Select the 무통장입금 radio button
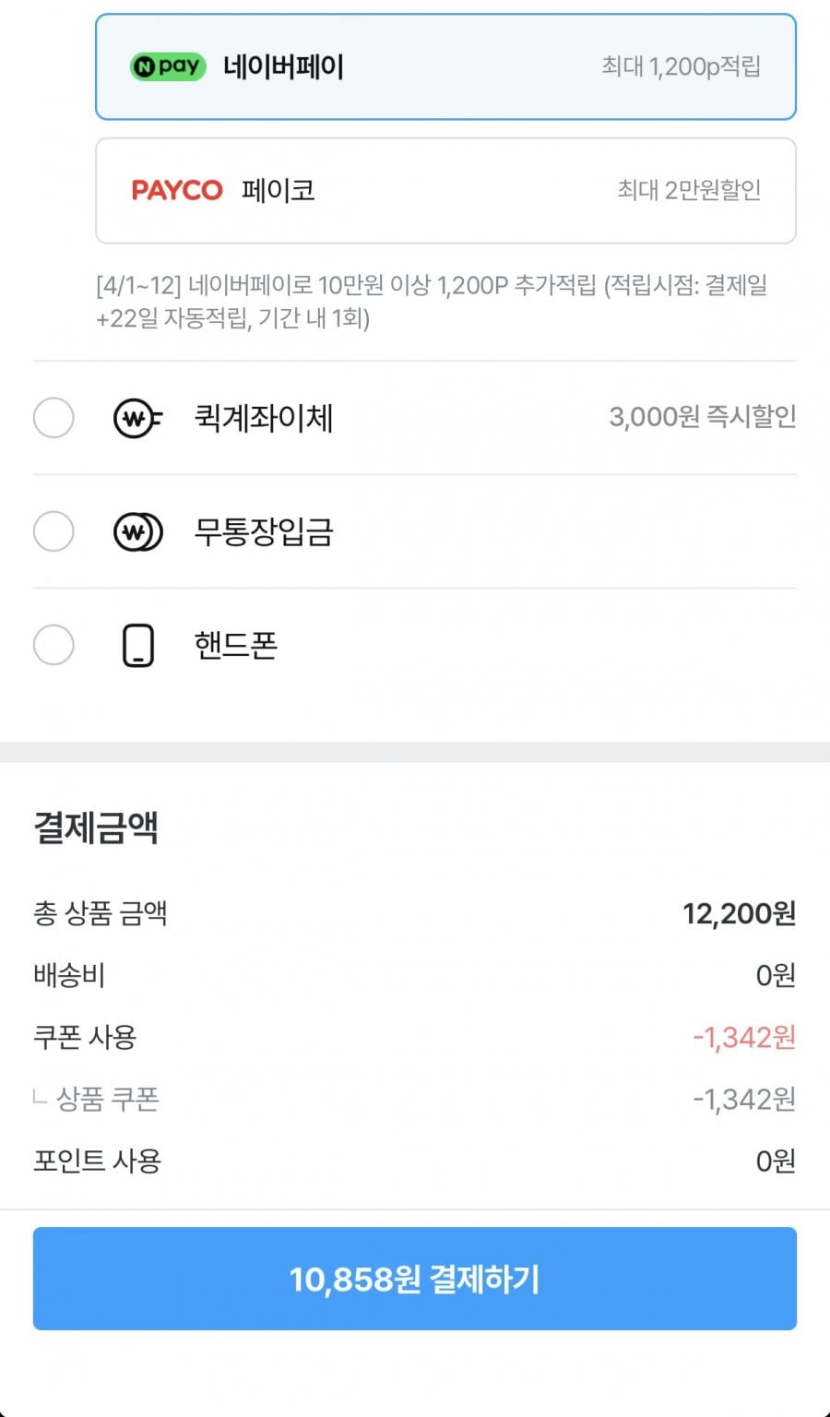The height and width of the screenshot is (1417, 830). point(53,531)
